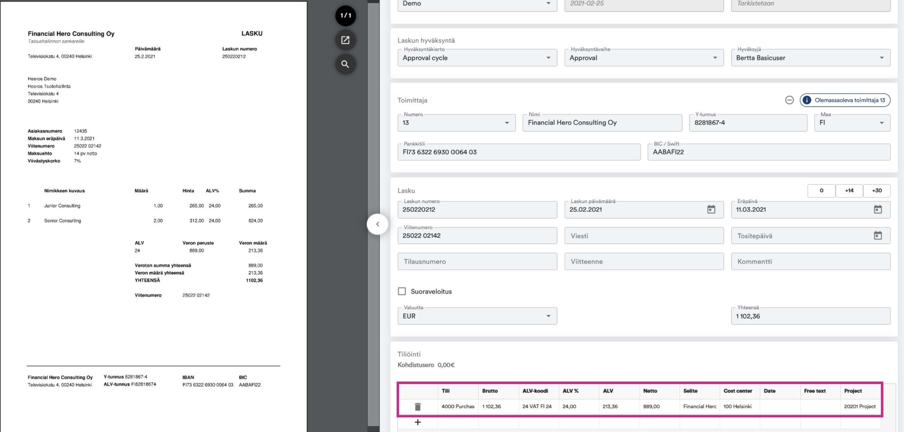Click the Project column header
The height and width of the screenshot is (432, 904).
[860, 391]
